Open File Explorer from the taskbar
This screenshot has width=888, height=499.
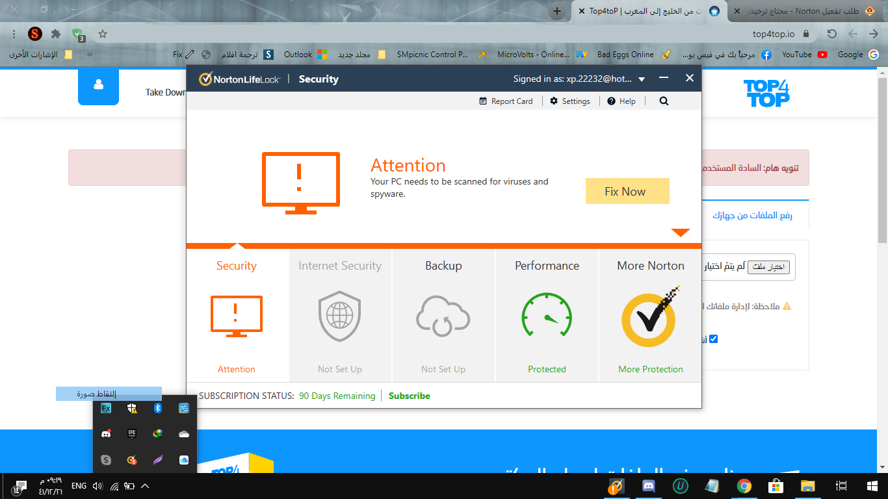(807, 486)
